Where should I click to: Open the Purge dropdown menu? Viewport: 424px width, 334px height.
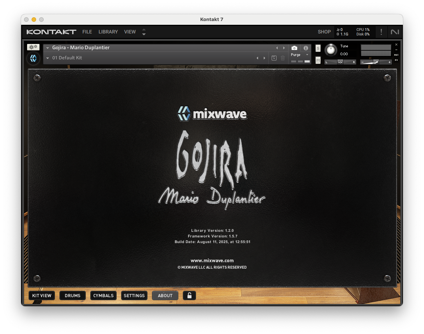300,55
